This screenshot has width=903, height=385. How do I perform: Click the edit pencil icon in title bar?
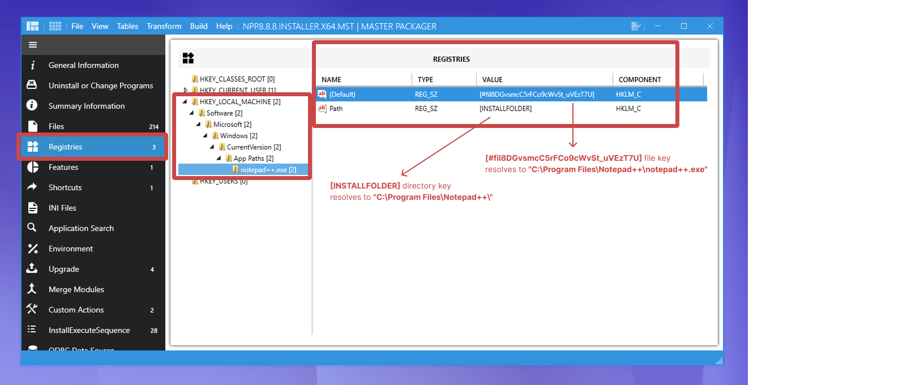[636, 26]
